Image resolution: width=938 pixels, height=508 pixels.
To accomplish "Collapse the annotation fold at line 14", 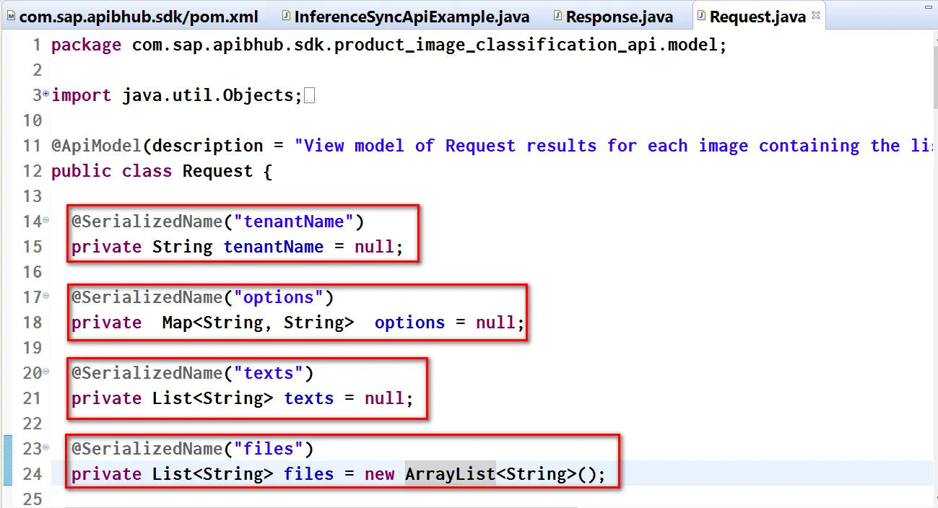I will pyautogui.click(x=46, y=220).
